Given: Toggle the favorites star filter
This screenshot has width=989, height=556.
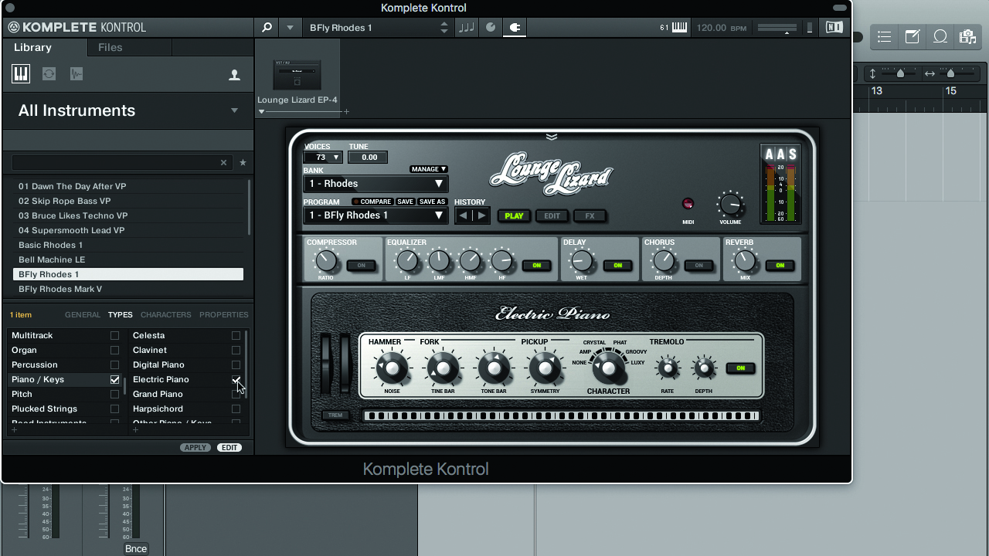Looking at the screenshot, I should point(243,163).
